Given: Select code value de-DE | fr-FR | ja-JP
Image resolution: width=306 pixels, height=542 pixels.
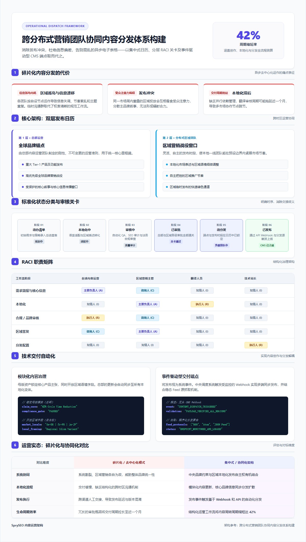Looking at the screenshot, I should pos(61,425).
